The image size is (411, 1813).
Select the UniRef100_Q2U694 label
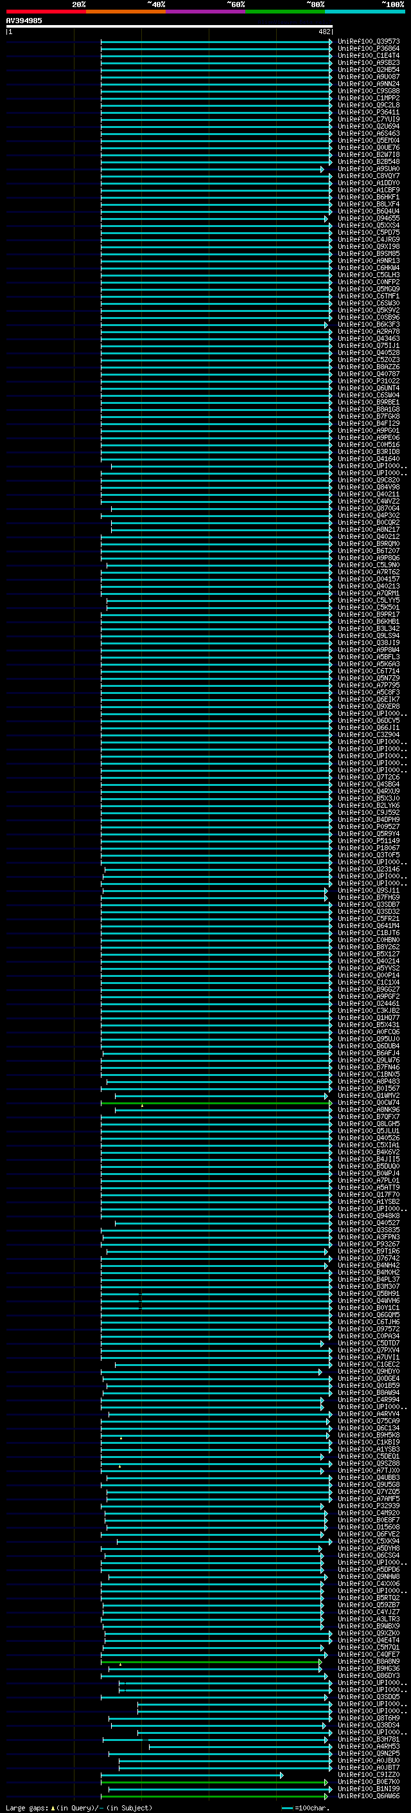(x=369, y=127)
